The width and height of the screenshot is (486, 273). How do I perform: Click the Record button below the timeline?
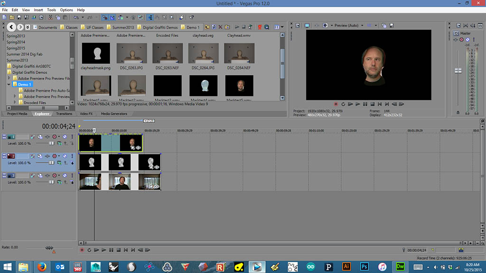click(82, 250)
